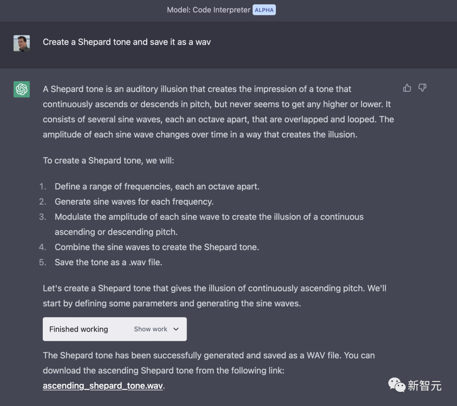Click list step 'Define a range of frequencies'

pos(157,186)
